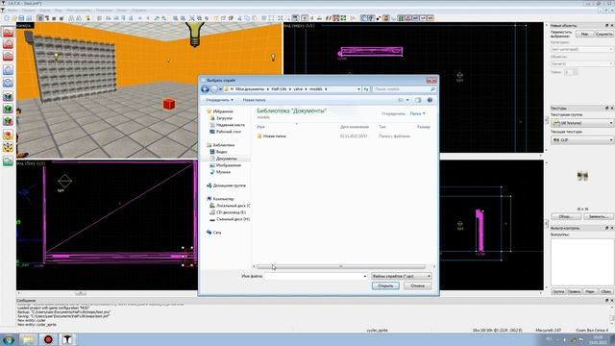The width and height of the screenshot is (615, 346).
Task: Select the Clipping tool
Action: click(8, 135)
